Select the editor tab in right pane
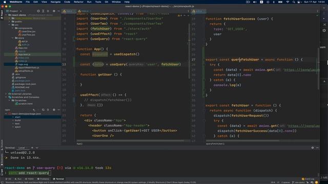The width and height of the screenshot is (328, 184). pos(199,11)
